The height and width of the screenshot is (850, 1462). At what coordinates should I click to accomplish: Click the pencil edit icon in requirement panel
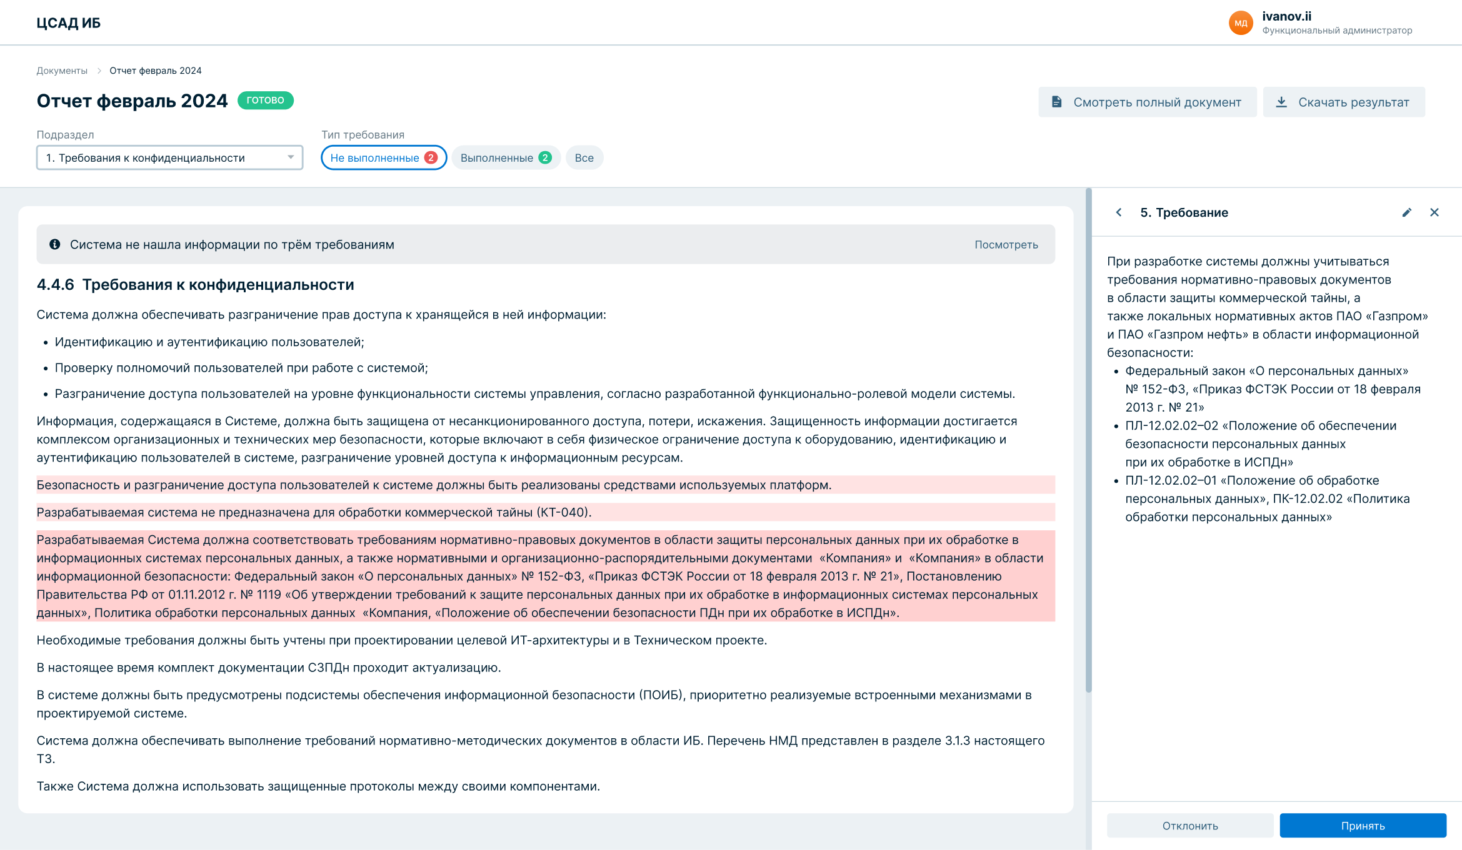[1406, 212]
